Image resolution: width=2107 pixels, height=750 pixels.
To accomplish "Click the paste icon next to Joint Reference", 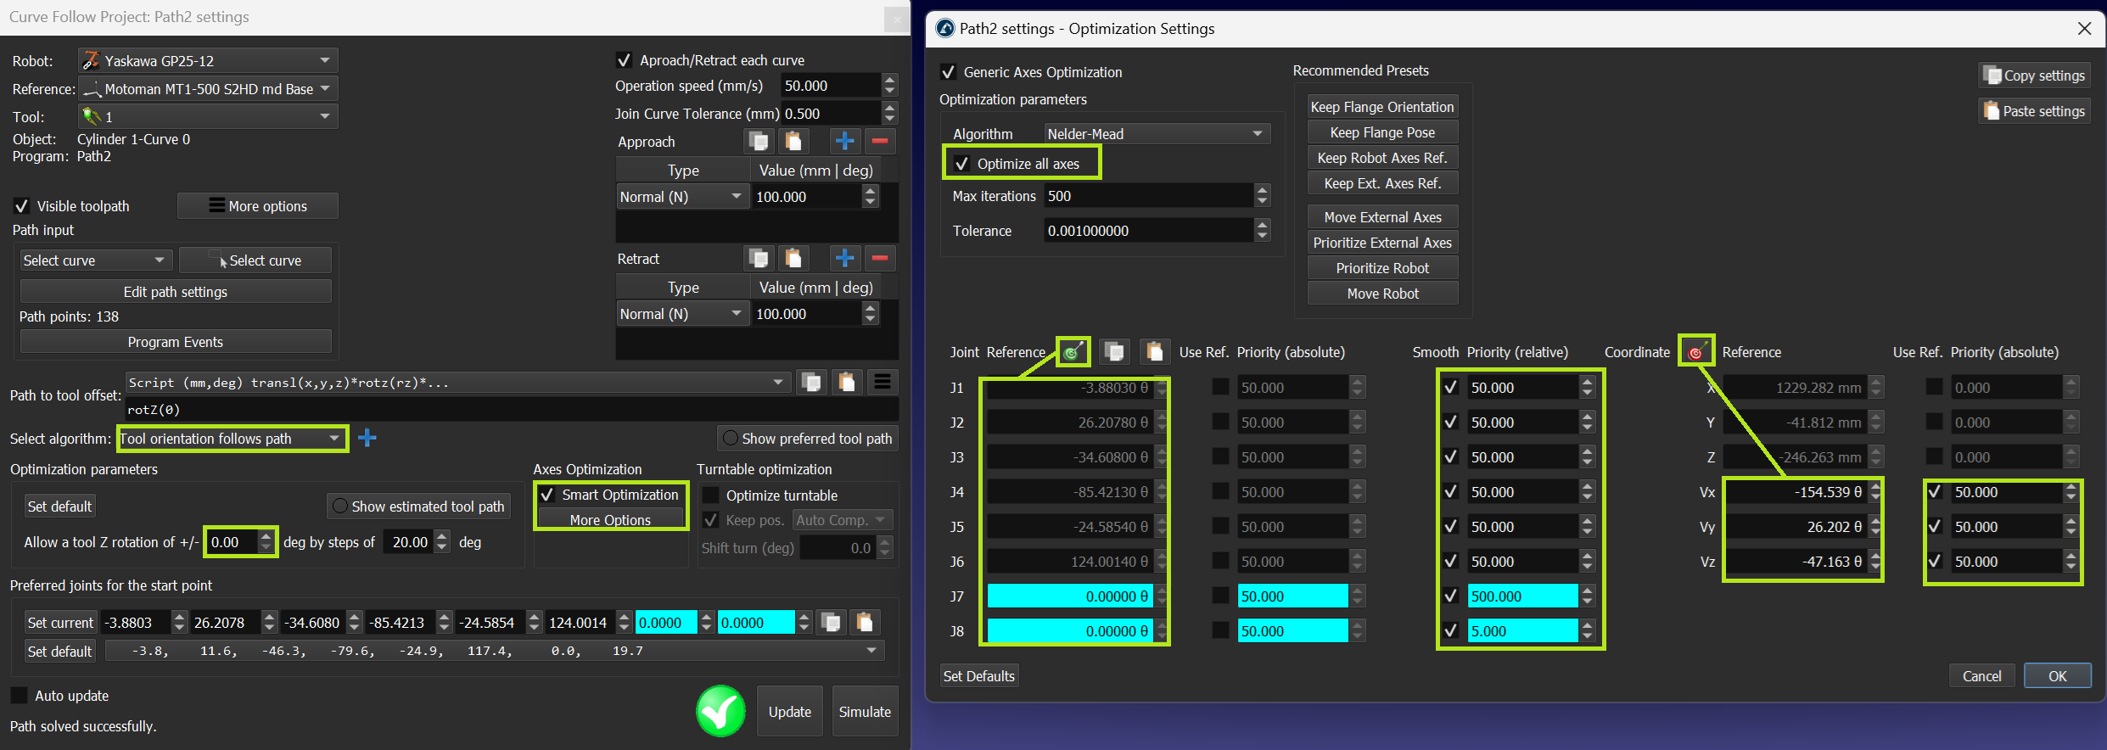I will pos(1154,351).
